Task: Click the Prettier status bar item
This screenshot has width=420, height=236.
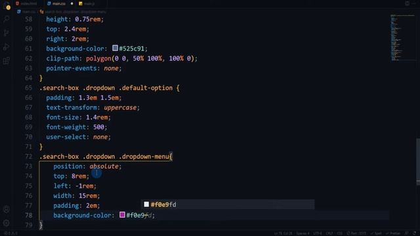Action: 393,233
